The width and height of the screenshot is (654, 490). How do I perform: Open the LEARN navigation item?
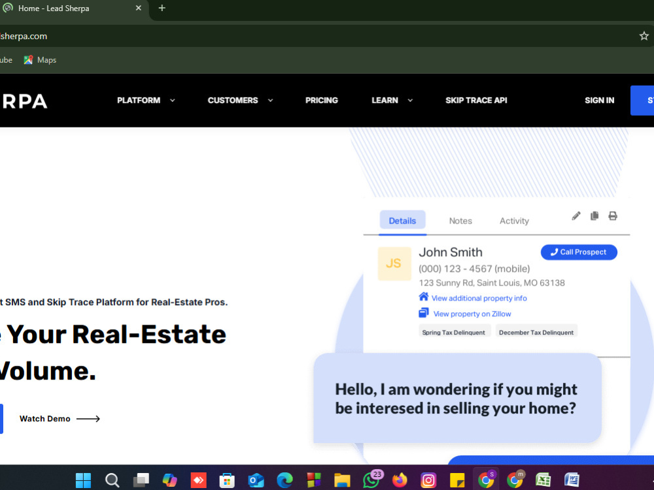pos(385,101)
